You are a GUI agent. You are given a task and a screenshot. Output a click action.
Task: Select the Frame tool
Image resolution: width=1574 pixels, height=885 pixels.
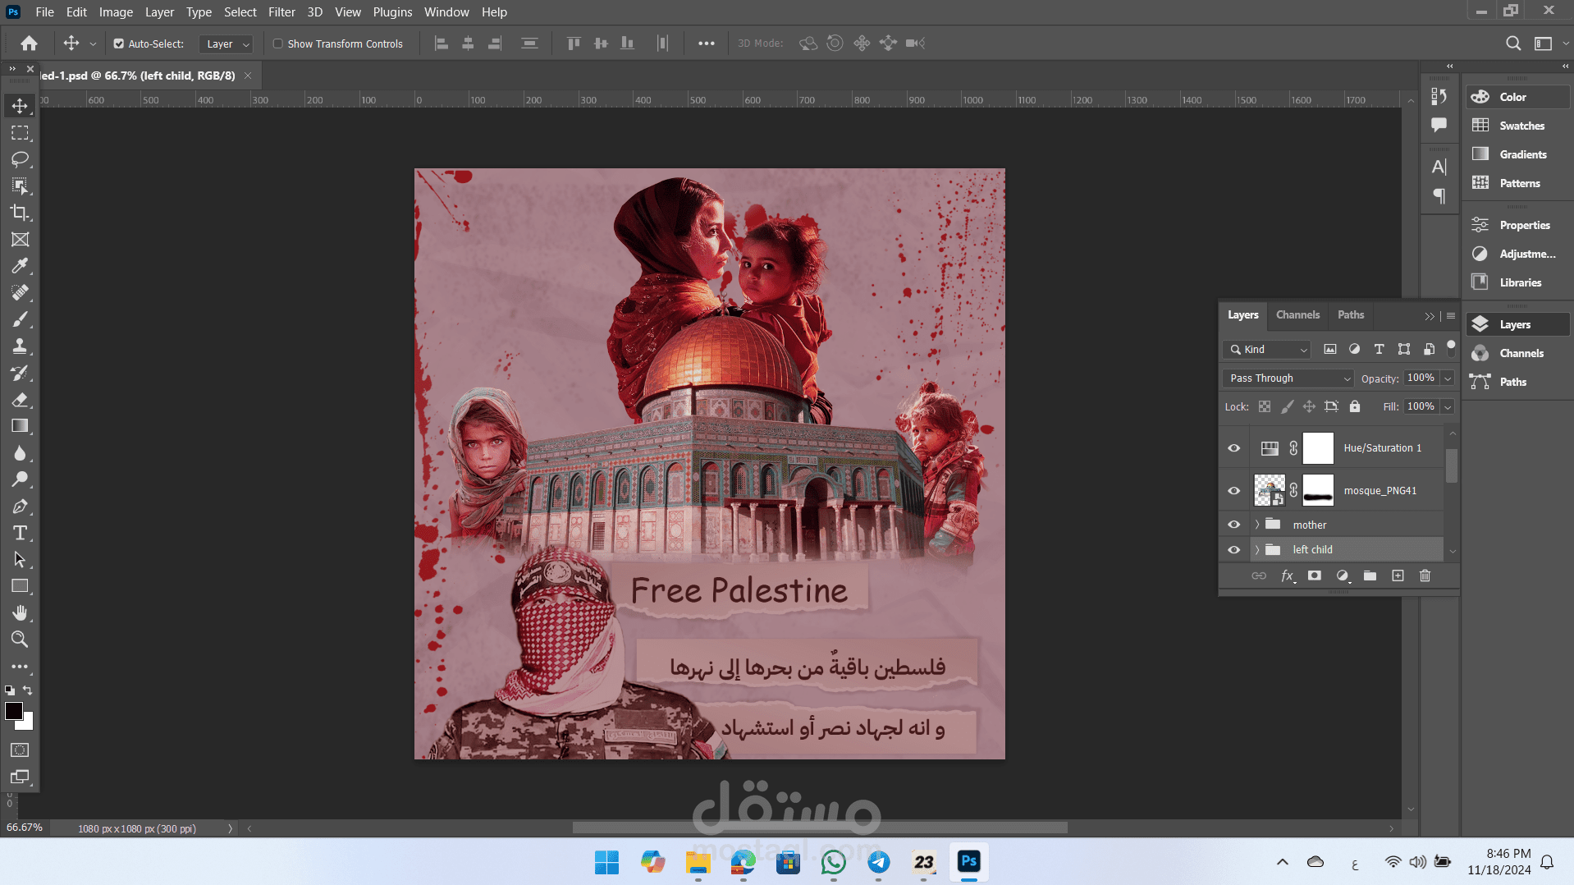tap(20, 240)
